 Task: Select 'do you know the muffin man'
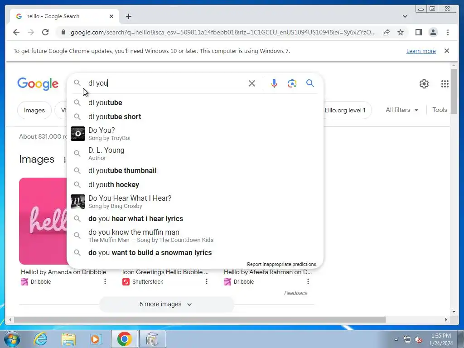(195, 236)
